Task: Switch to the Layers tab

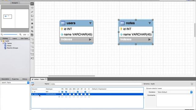Action: pos(15,38)
